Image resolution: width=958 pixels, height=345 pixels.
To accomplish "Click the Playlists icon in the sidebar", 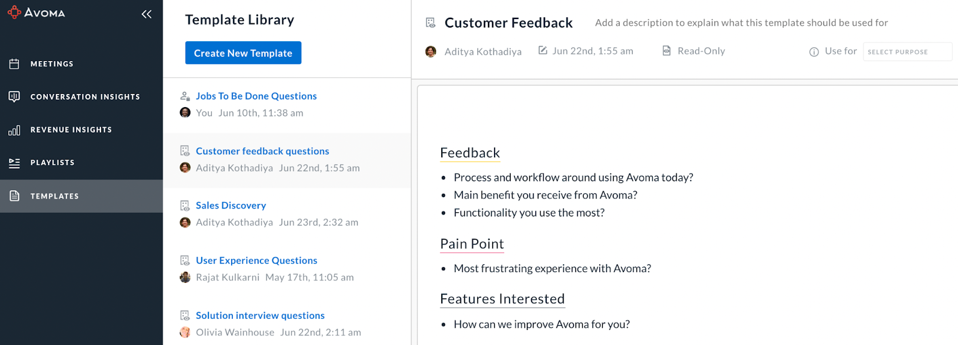I will coord(14,163).
